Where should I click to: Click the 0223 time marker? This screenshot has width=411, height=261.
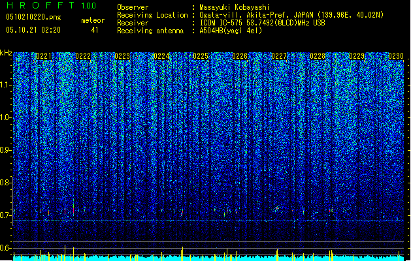pos(122,56)
